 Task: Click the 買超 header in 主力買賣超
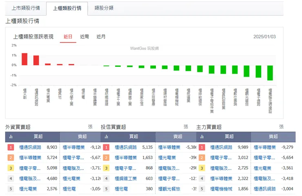tap(229, 137)
